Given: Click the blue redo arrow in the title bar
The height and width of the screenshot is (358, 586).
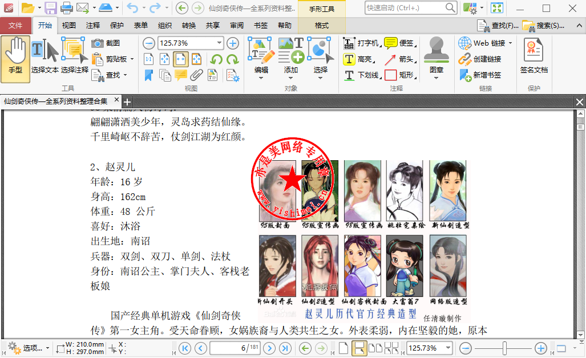Looking at the screenshot, I should point(155,8).
